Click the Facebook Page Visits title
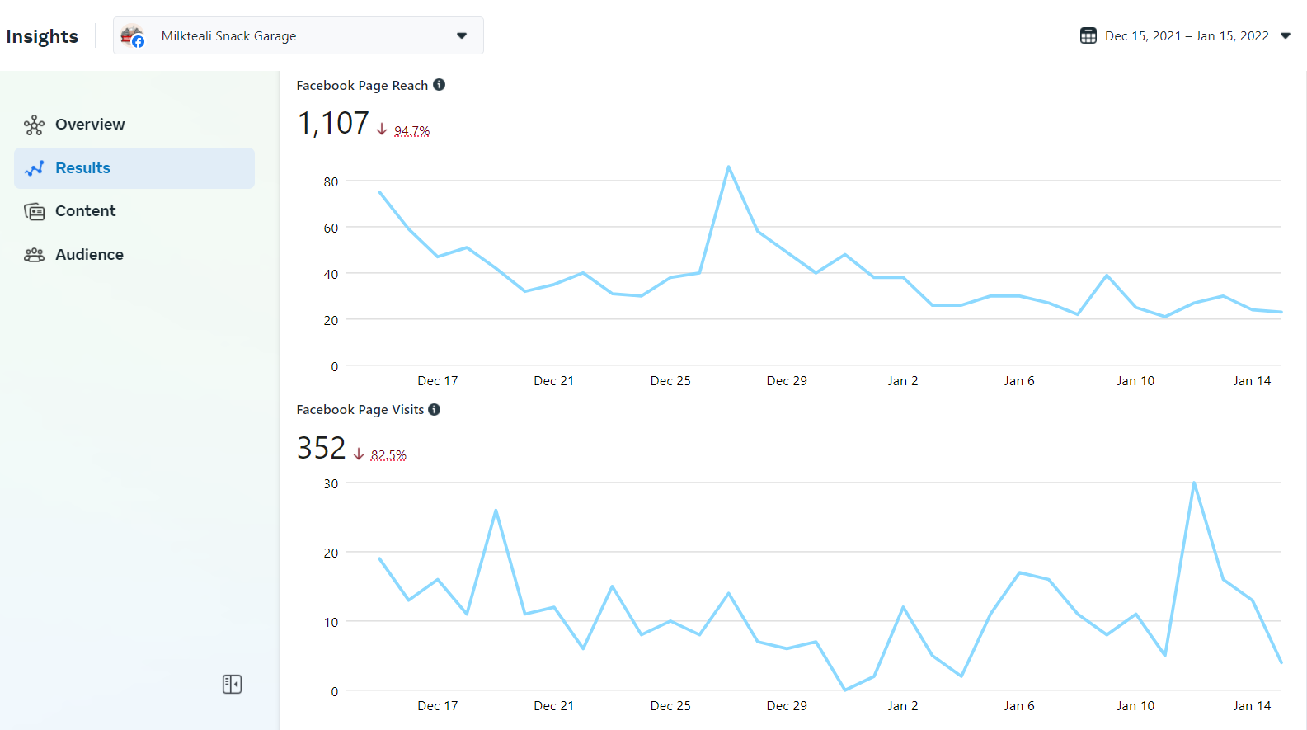Viewport: 1307px width, 730px height. pyautogui.click(x=360, y=409)
